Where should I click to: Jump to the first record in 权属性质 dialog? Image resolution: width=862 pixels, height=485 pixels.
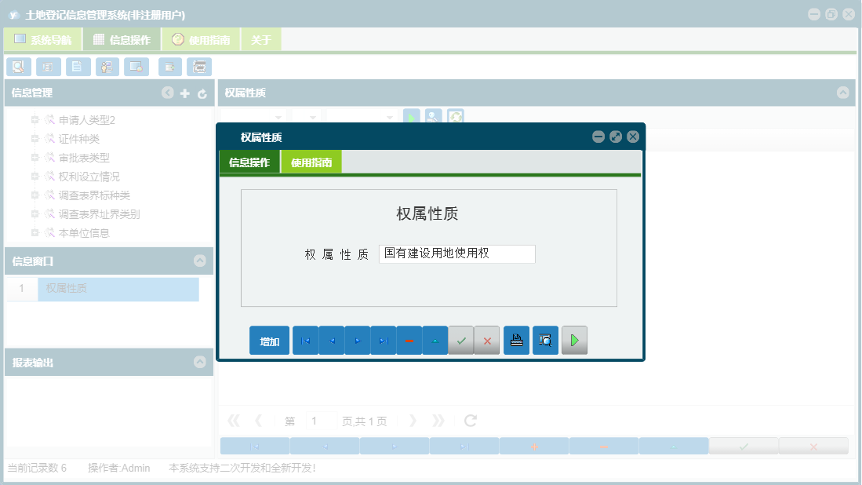click(x=305, y=340)
